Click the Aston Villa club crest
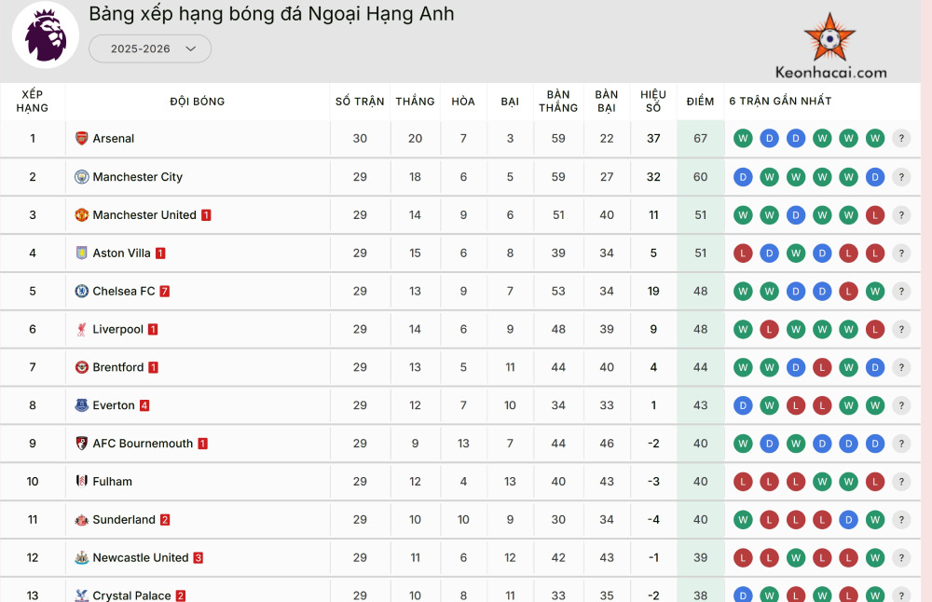Image resolution: width=932 pixels, height=602 pixels. click(82, 253)
